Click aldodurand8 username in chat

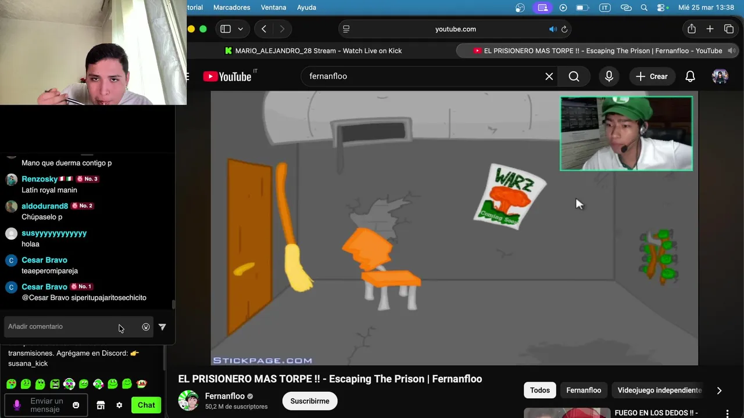coord(45,206)
